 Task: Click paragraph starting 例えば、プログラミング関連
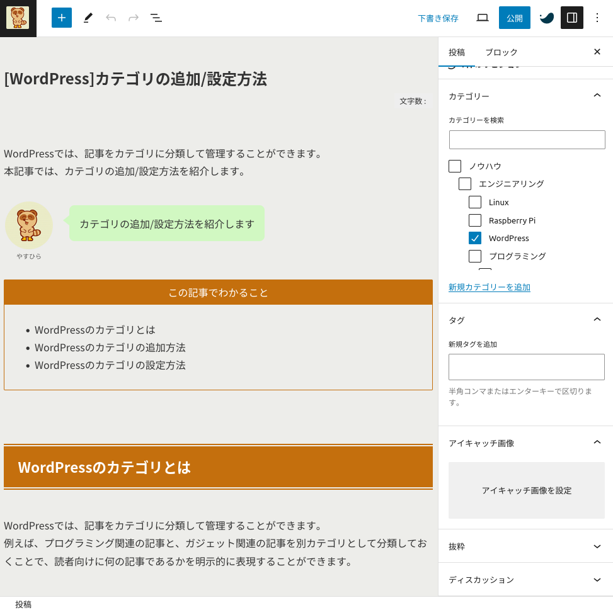pos(216,552)
